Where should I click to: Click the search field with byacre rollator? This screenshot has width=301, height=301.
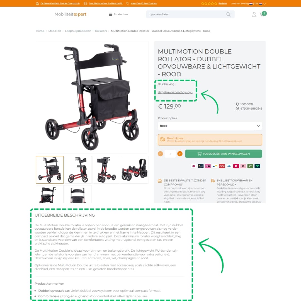(186, 14)
